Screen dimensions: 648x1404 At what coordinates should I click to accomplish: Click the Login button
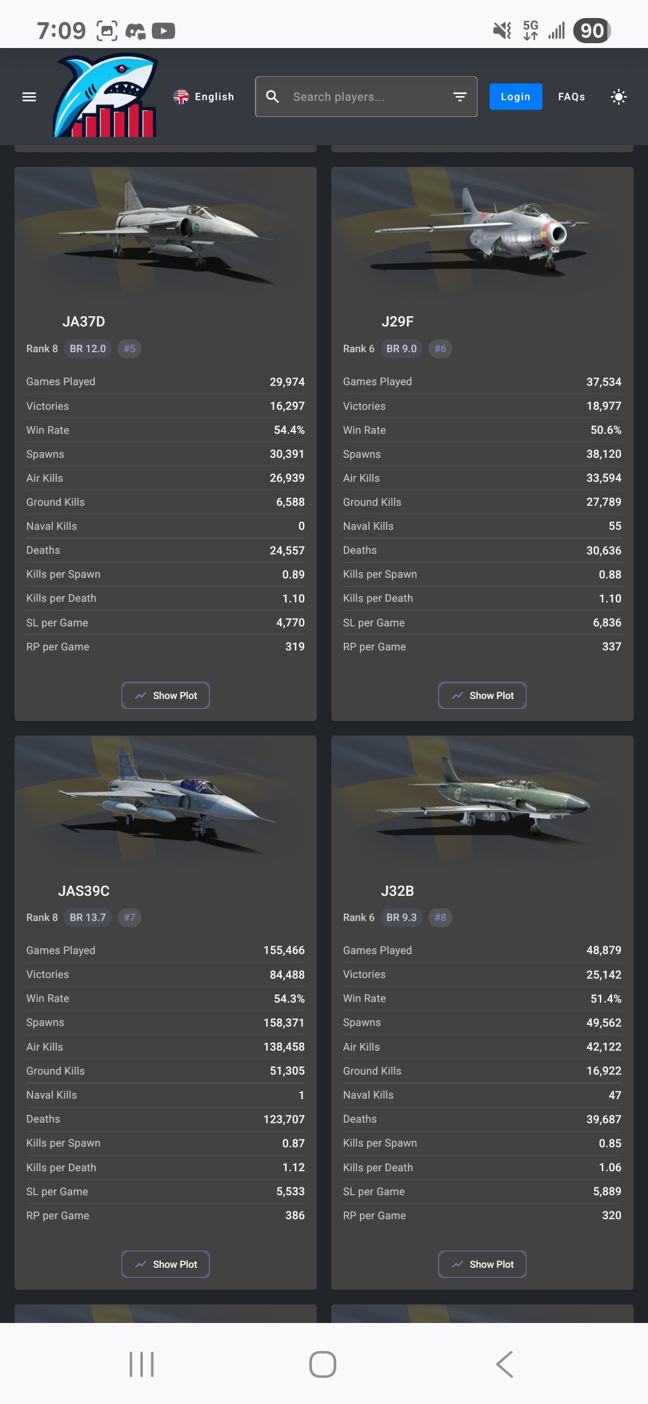[515, 97]
